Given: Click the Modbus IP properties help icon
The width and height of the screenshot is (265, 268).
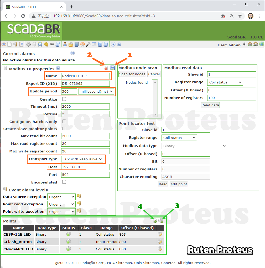Looking at the screenshot, I should [58, 68].
